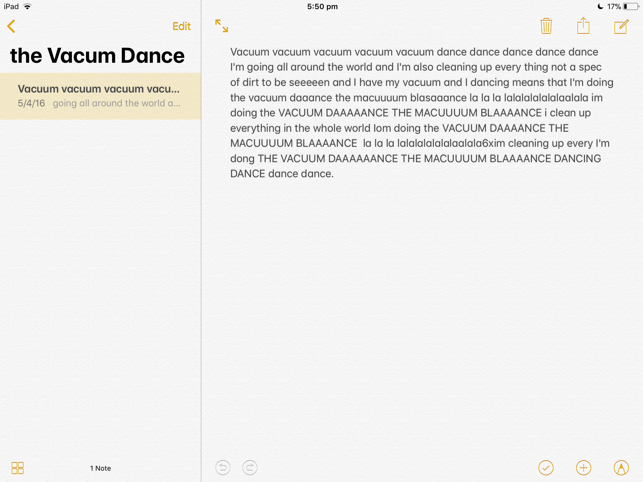Viewport: 643px width, 482px height.
Task: Switch to gallery grid view icon
Action: [x=18, y=468]
